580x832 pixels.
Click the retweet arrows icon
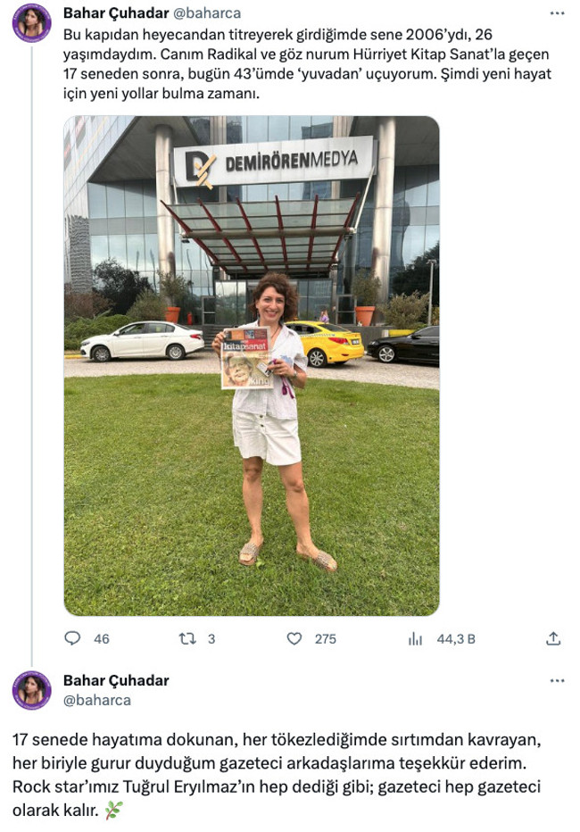pos(187,639)
